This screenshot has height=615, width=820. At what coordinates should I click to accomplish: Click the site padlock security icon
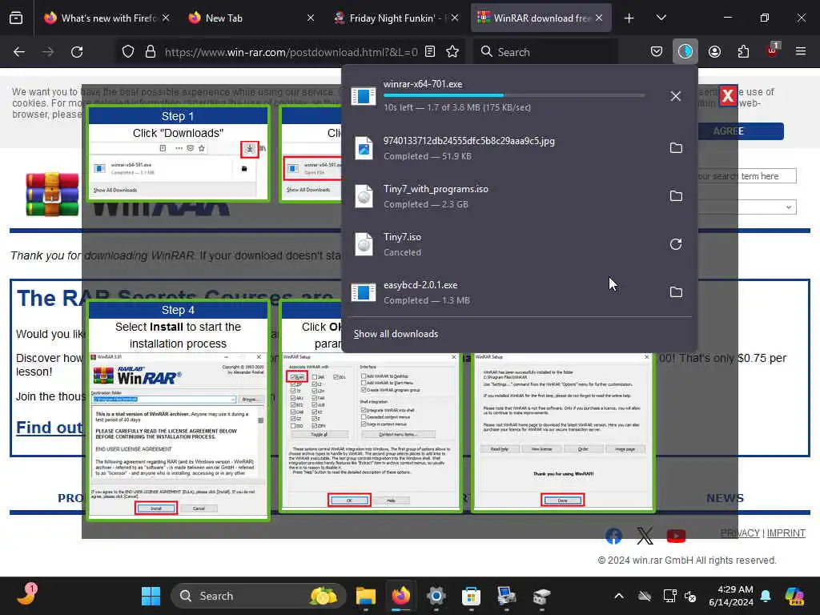[x=151, y=52]
